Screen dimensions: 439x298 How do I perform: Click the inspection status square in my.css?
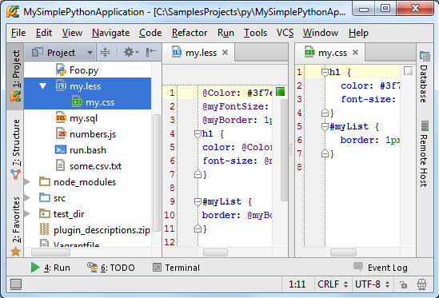point(408,71)
